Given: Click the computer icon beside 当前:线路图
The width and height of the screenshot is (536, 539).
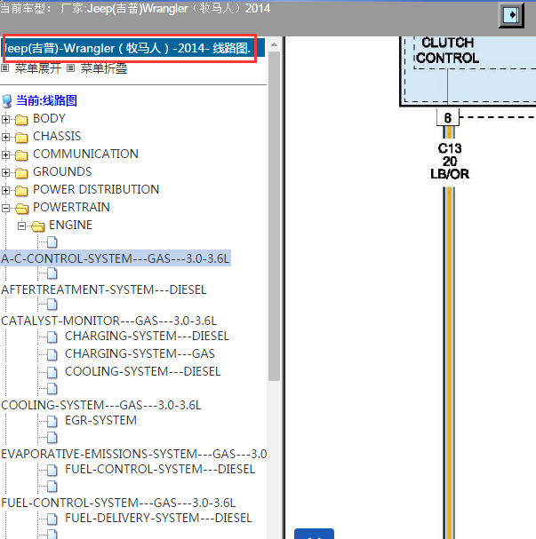Looking at the screenshot, I should [x=7, y=101].
